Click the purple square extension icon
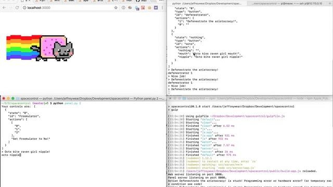 click(x=156, y=8)
